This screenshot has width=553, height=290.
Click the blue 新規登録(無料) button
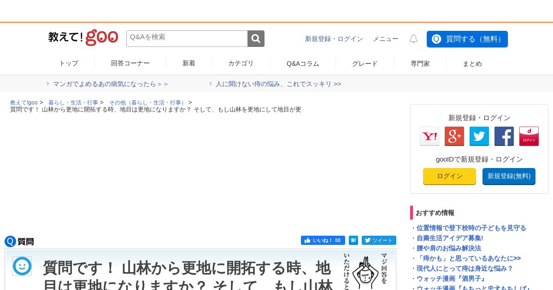(509, 176)
